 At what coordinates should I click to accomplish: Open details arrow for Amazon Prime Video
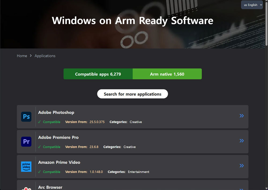[x=241, y=166]
